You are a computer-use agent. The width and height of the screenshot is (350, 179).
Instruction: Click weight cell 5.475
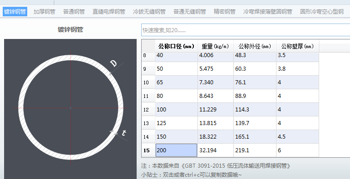215,69
